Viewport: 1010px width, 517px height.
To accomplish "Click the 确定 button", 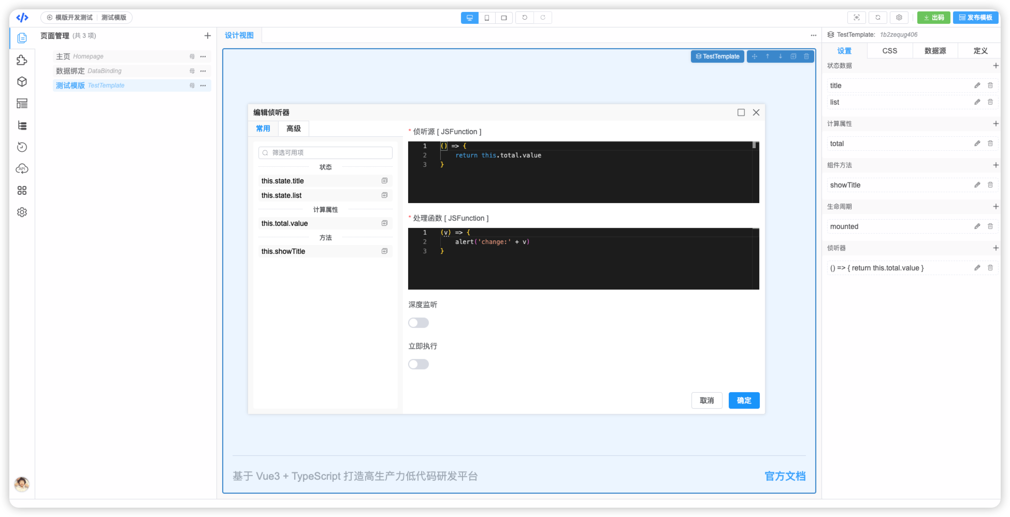I will [744, 400].
